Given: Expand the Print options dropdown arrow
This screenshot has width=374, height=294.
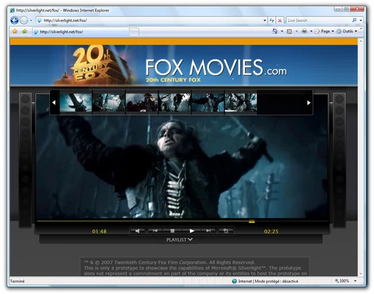Looking at the screenshot, I should 311,31.
